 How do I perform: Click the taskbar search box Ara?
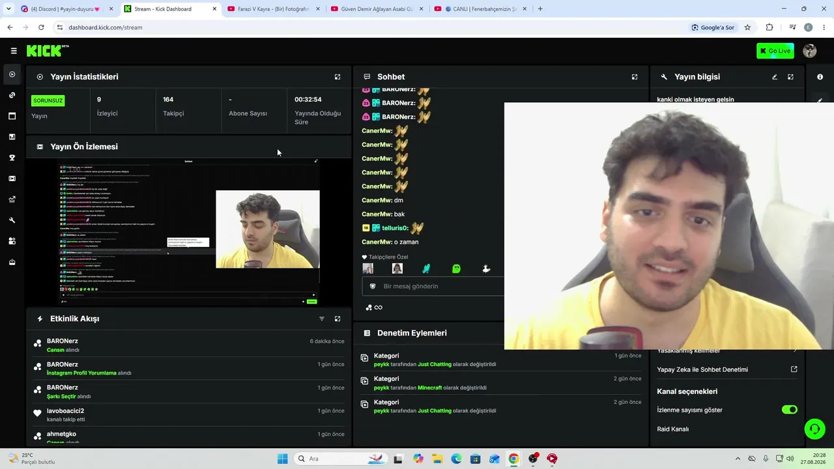[341, 459]
